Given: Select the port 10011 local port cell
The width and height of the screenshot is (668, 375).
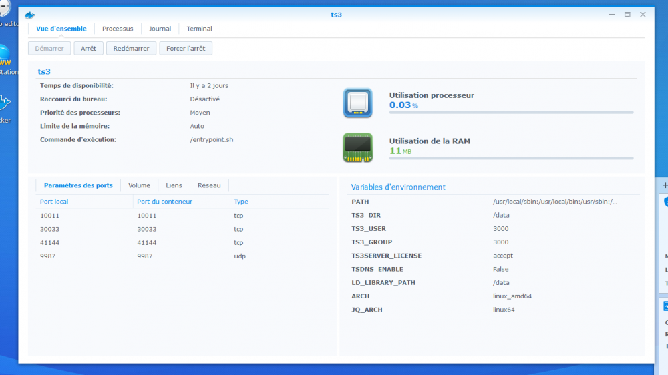Looking at the screenshot, I should click(50, 216).
